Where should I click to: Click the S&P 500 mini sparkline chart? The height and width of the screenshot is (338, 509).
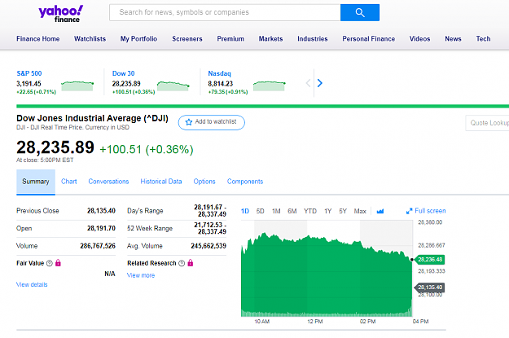click(x=77, y=86)
